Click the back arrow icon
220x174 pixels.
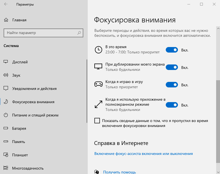click(6, 4)
